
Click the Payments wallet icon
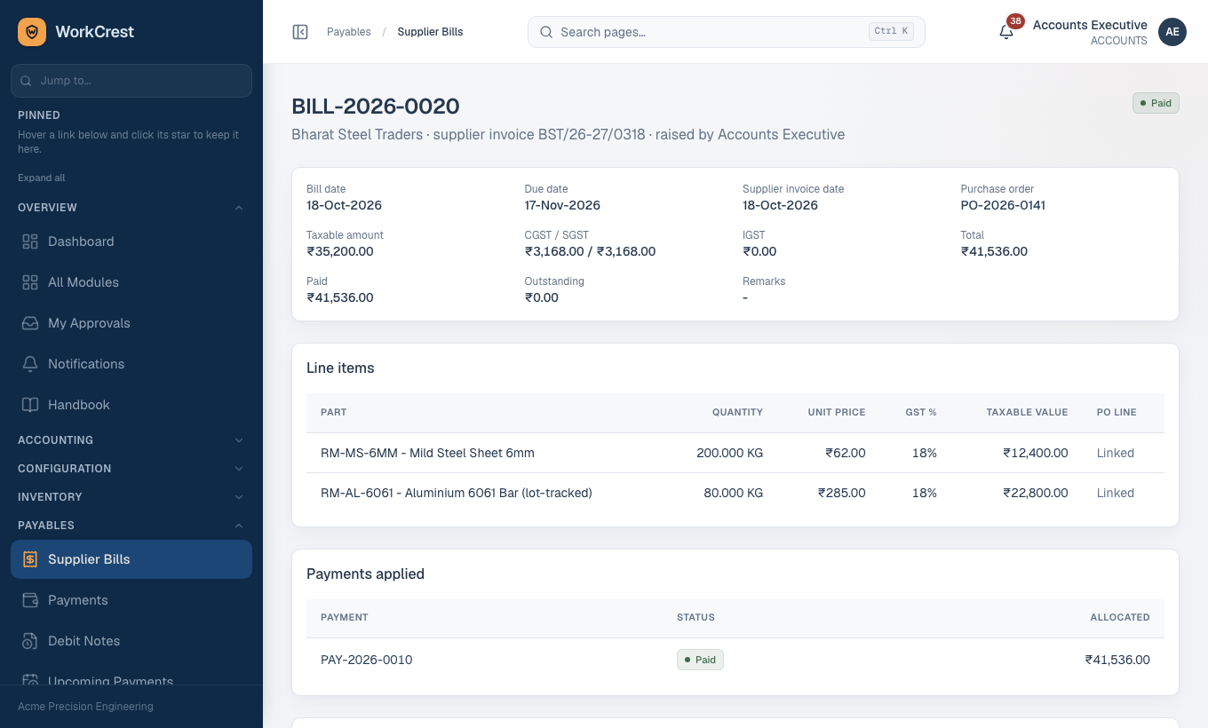30,600
